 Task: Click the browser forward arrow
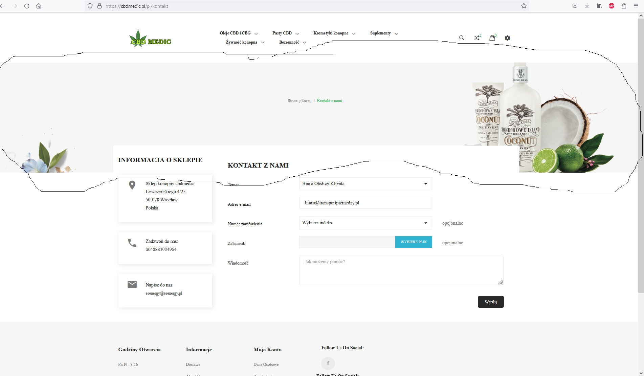[x=15, y=6]
